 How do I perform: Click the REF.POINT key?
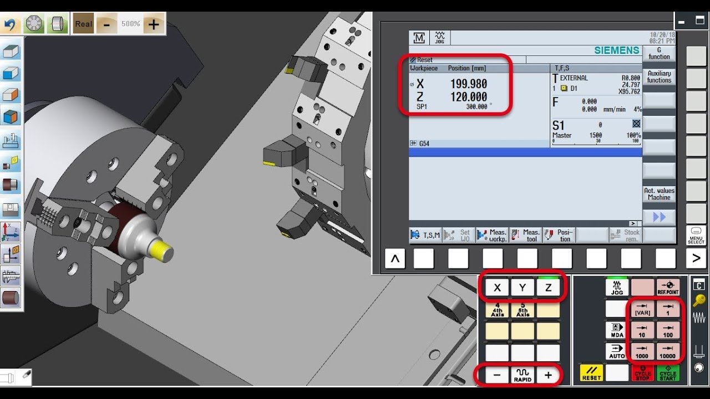click(x=668, y=287)
